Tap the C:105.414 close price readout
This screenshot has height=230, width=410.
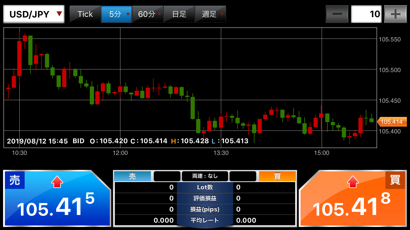(x=149, y=141)
